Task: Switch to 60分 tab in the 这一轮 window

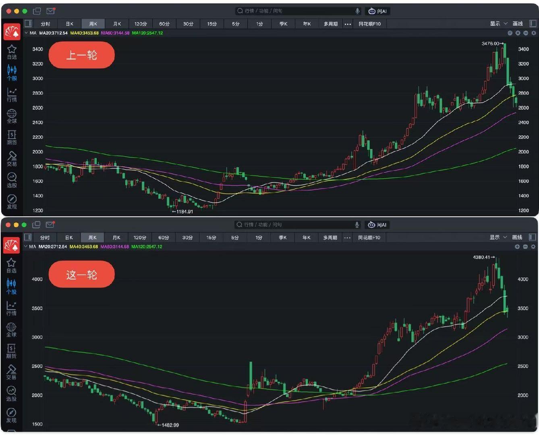Action: coord(164,238)
